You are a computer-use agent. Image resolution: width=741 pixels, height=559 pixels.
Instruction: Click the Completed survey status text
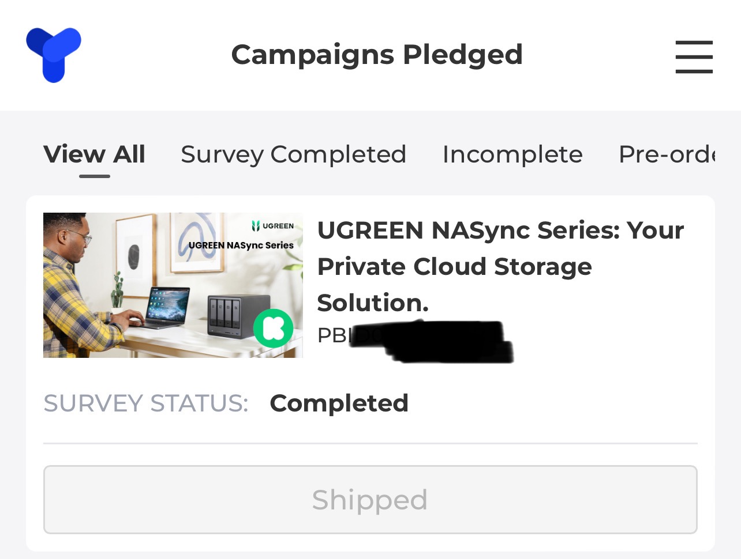[x=339, y=403]
